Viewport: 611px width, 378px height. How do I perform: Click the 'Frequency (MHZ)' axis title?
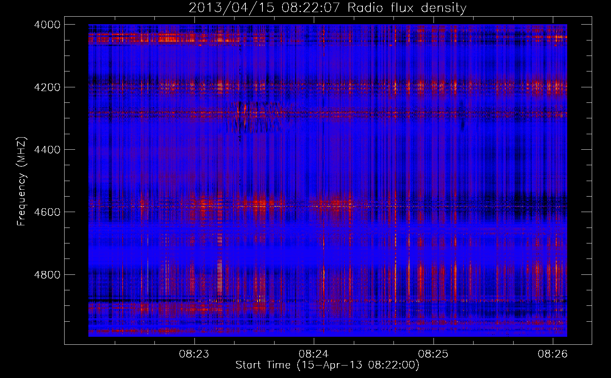[x=22, y=181]
